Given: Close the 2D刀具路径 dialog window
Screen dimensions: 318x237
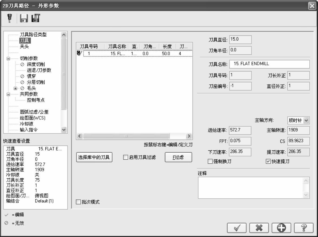Looking at the screenshot, I should (312, 6).
